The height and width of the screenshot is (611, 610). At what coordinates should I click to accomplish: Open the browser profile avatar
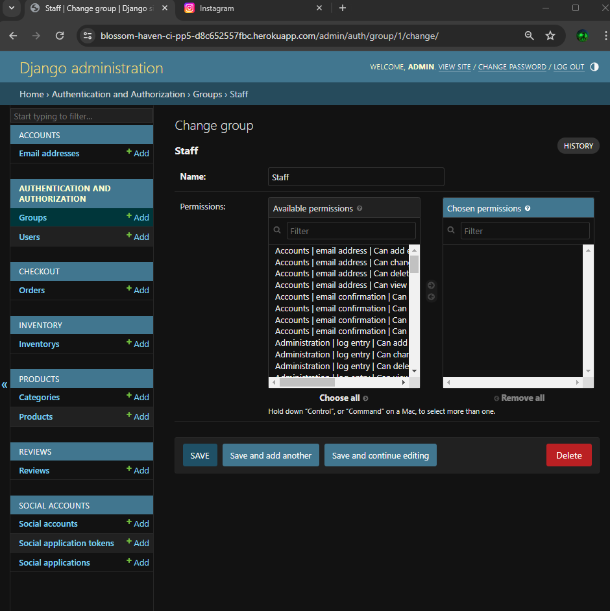point(582,36)
